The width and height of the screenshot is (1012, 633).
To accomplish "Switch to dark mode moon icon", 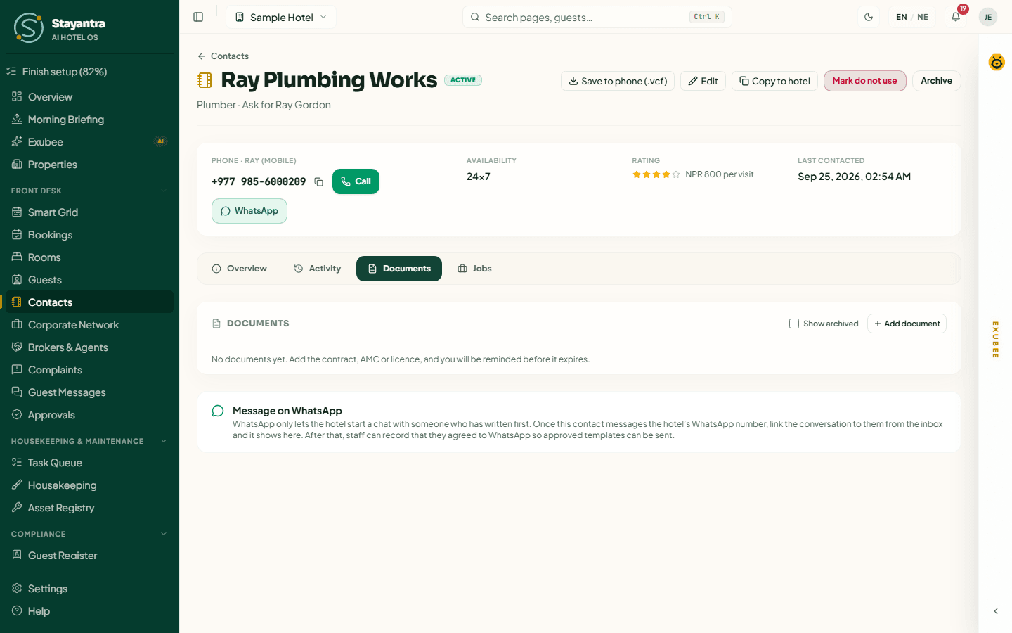I will (x=869, y=17).
